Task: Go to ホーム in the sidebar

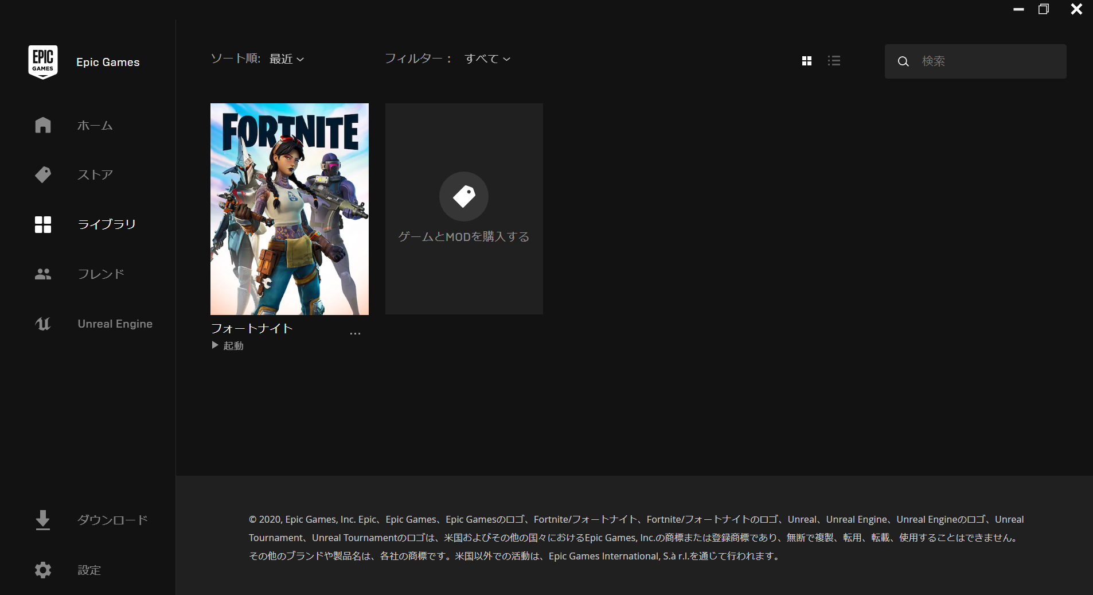Action: coord(95,125)
